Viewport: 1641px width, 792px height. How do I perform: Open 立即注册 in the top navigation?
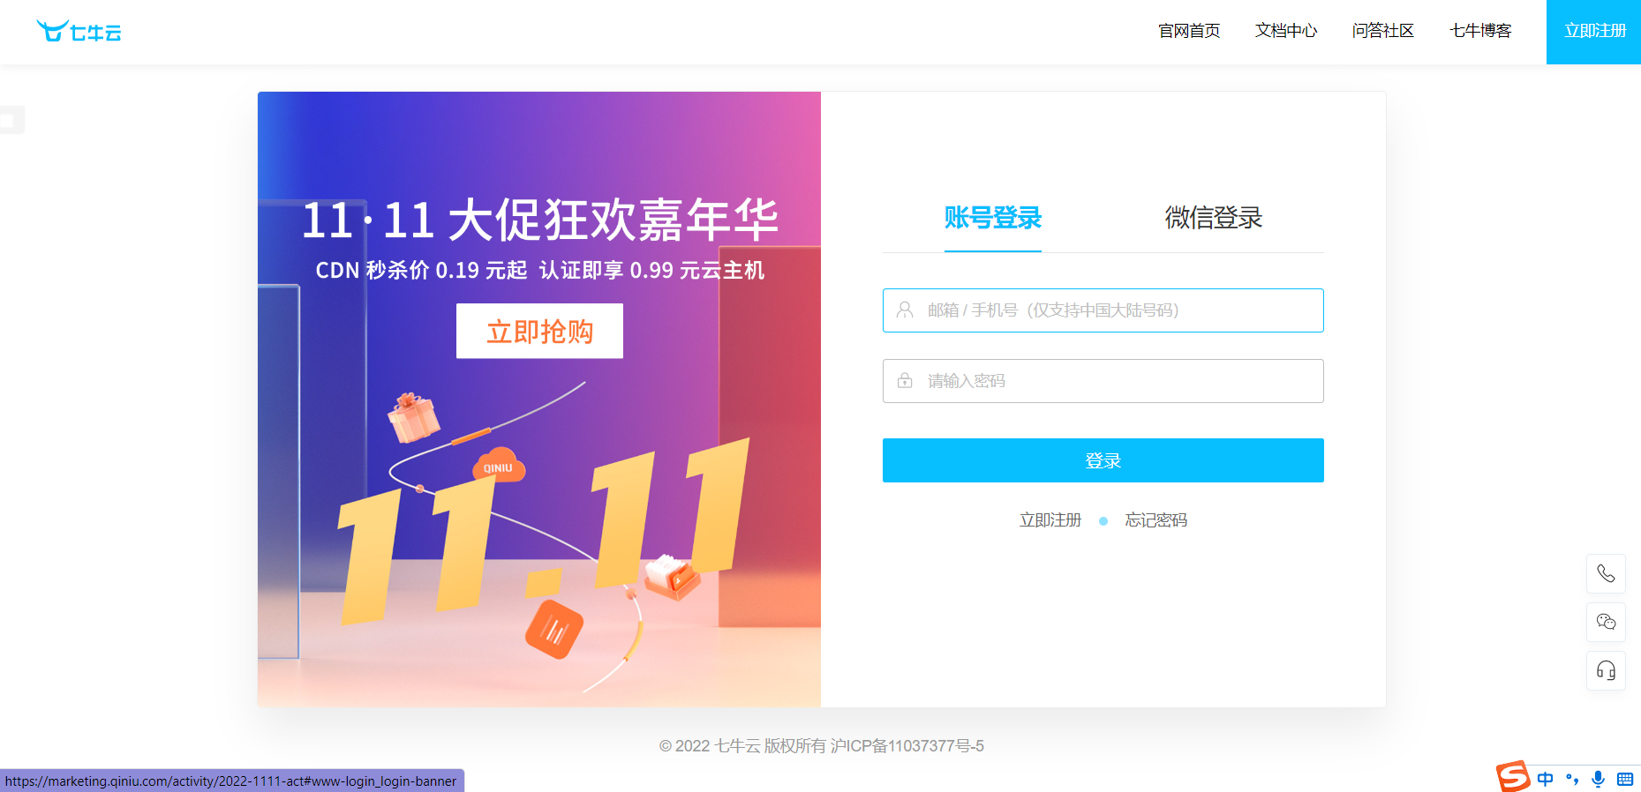pyautogui.click(x=1594, y=32)
